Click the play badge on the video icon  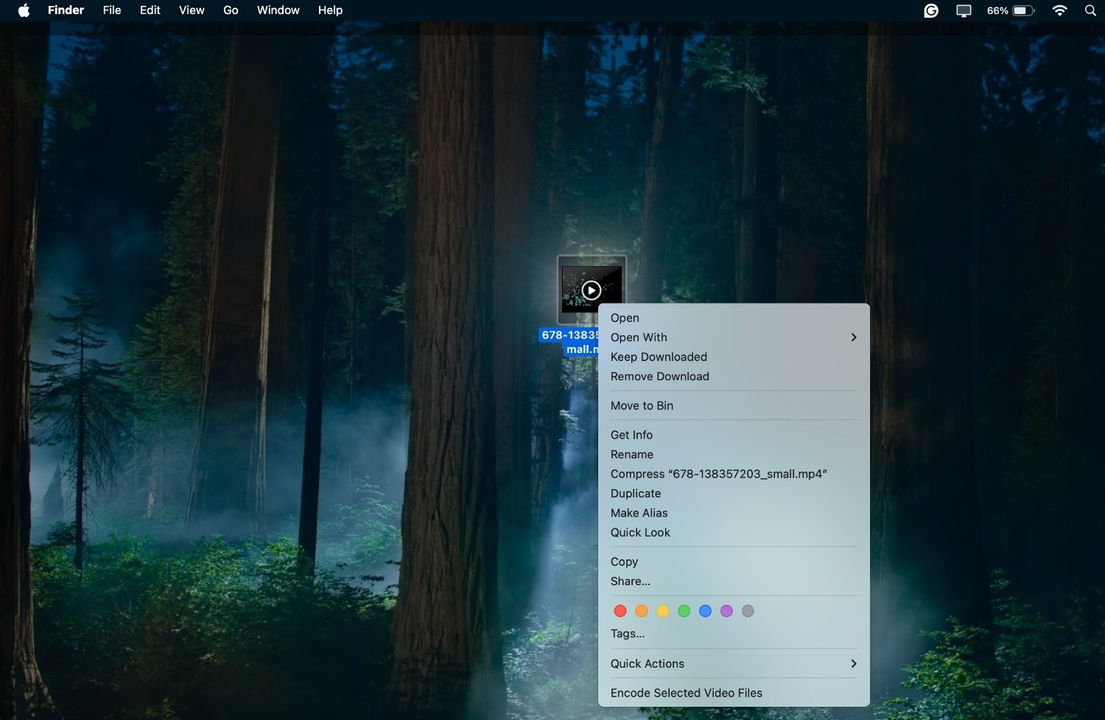(x=592, y=290)
